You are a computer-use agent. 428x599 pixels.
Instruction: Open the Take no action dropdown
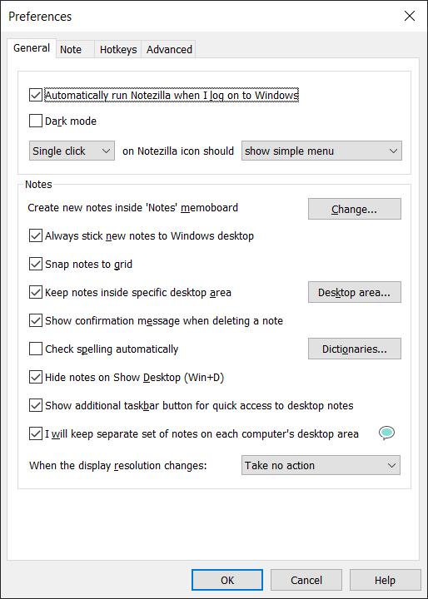point(321,465)
